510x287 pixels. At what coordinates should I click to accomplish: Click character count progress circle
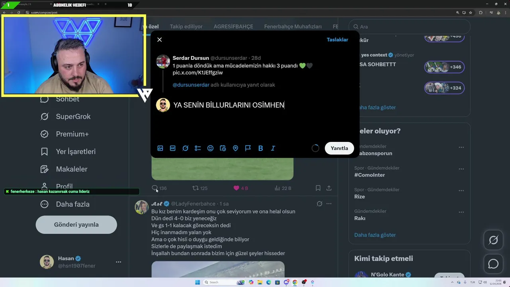coord(315,148)
